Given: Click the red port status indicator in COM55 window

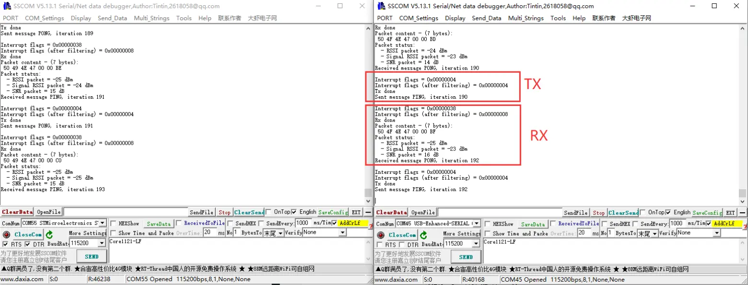Looking at the screenshot, I should click(x=6, y=235).
